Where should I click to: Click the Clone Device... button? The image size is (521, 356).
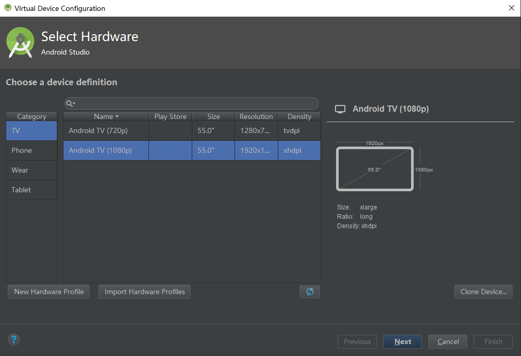point(483,292)
